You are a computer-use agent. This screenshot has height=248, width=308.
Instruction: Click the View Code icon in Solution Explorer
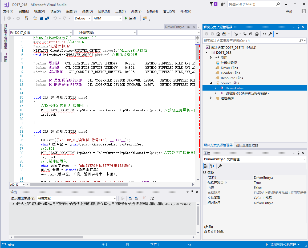[264, 34]
